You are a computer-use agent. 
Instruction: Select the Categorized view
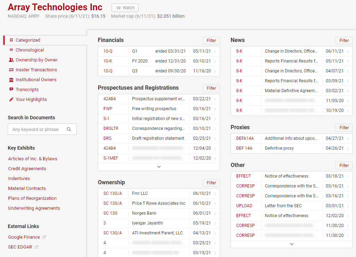[28, 40]
